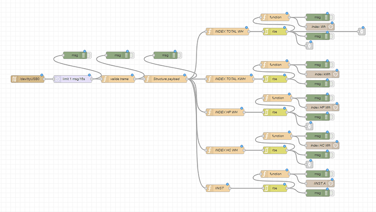Select the INDEX TOTAL WH function node
The image size is (376, 212).
point(228,32)
